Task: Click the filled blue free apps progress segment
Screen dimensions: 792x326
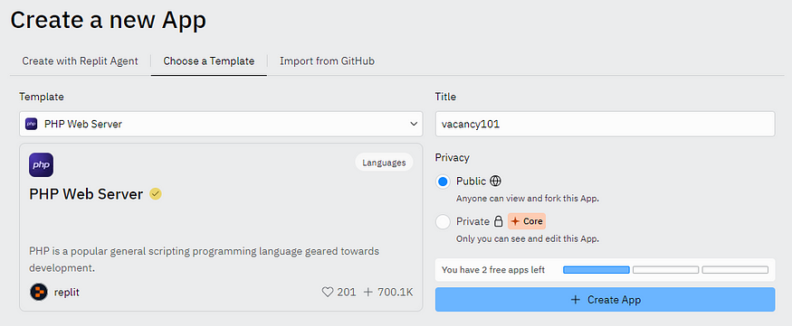Action: pyautogui.click(x=596, y=270)
